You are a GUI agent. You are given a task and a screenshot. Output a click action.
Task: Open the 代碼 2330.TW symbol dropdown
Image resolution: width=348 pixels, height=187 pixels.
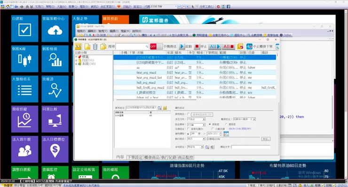[175, 7]
